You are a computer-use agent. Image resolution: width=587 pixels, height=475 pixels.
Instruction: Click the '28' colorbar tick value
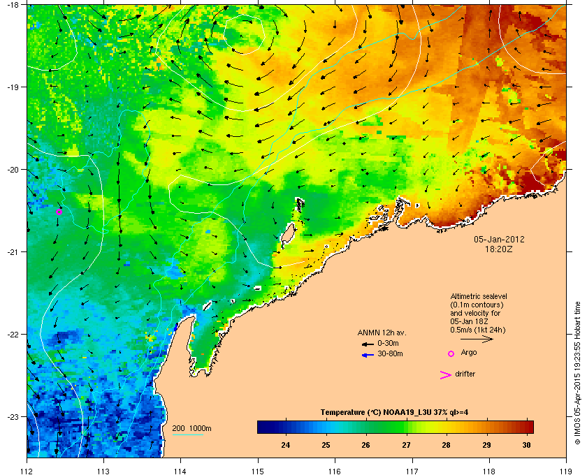[x=446, y=445]
